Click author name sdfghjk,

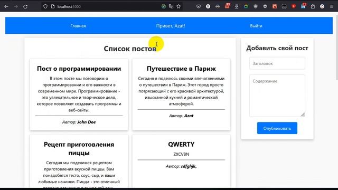coord(189,166)
